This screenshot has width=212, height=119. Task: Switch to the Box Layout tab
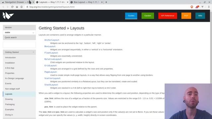click(x=86, y=2)
